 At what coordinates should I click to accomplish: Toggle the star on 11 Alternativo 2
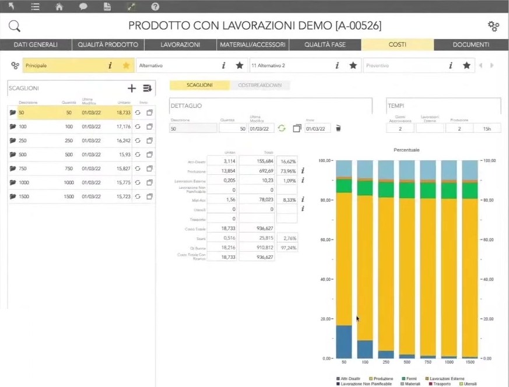click(353, 65)
